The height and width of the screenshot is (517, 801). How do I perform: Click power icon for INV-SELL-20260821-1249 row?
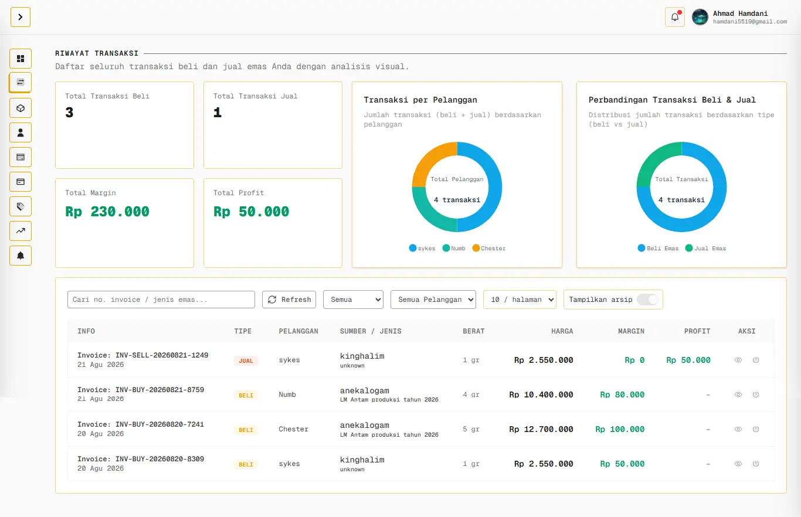(756, 360)
